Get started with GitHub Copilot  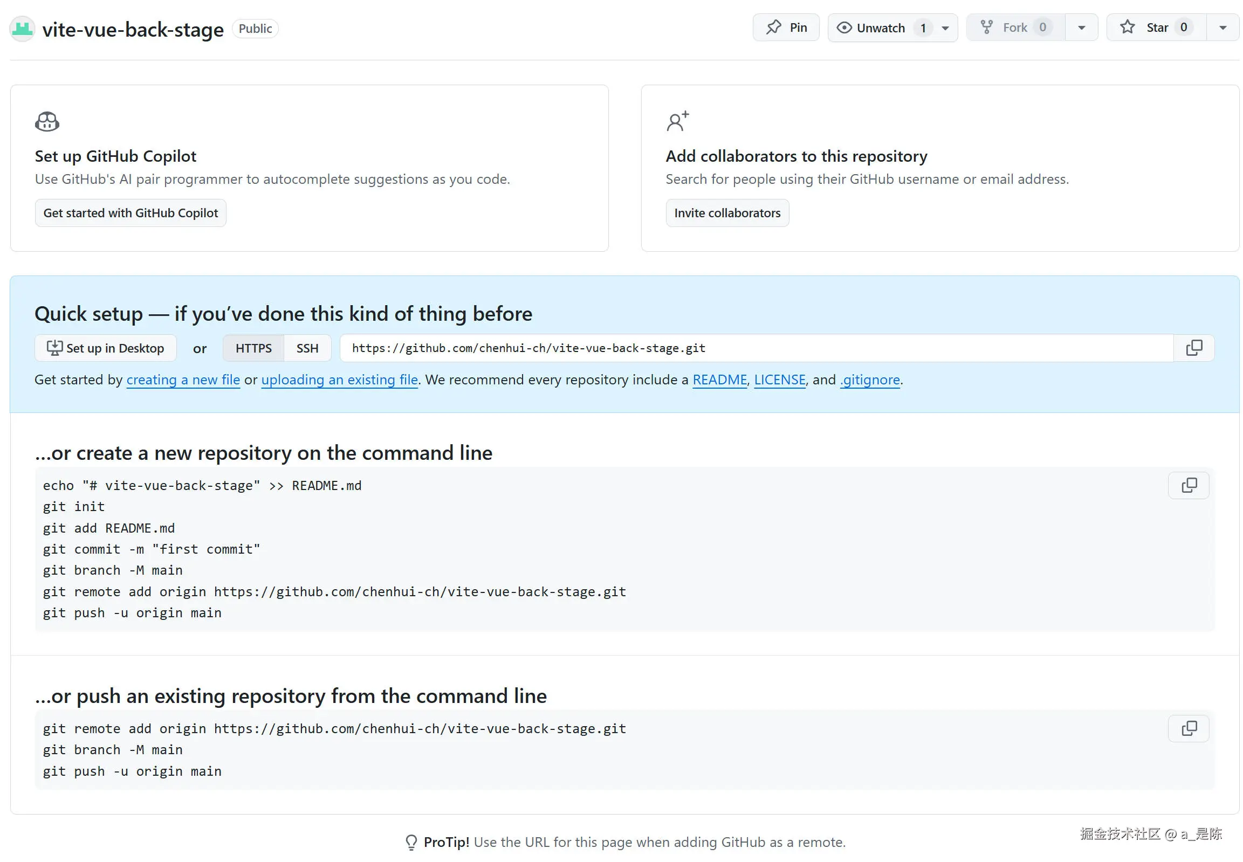(130, 213)
